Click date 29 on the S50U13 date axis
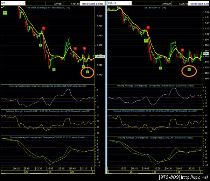Screen dimensions: 210x181 coord(179,172)
